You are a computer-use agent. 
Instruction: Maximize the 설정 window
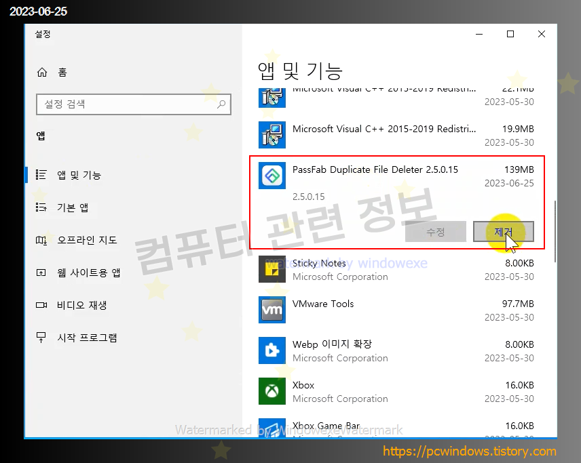point(510,34)
